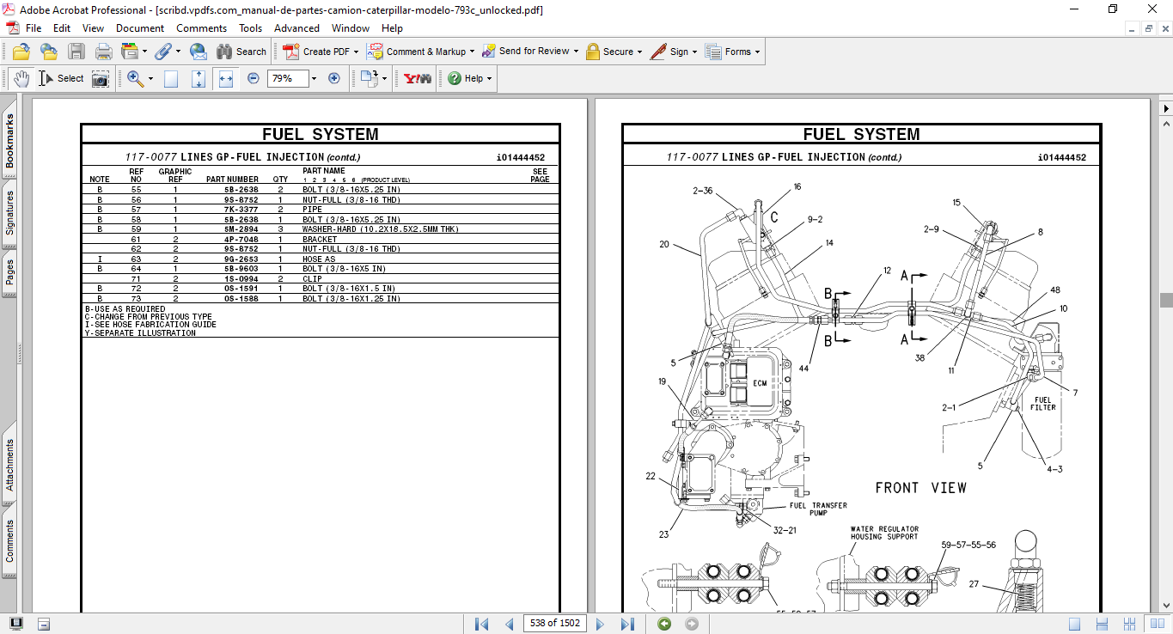Switch to Single Page layout view
This screenshot has width=1173, height=634.
[1074, 624]
